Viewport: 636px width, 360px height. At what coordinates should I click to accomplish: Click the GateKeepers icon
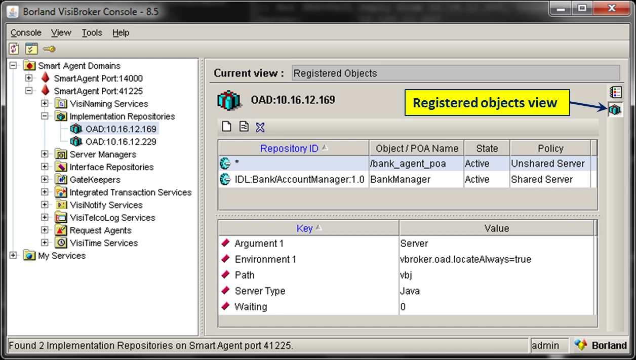coord(61,179)
